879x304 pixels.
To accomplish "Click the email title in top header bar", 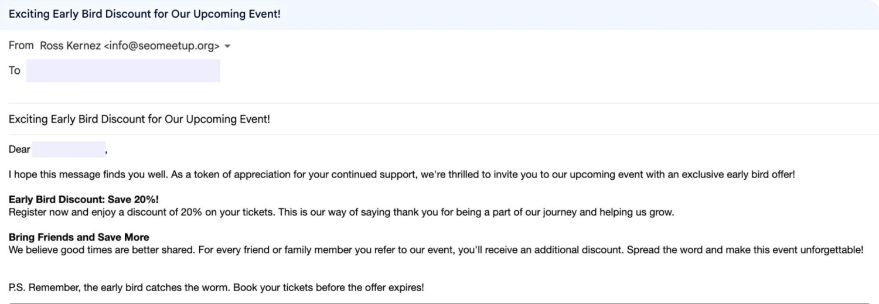I will click(x=144, y=14).
